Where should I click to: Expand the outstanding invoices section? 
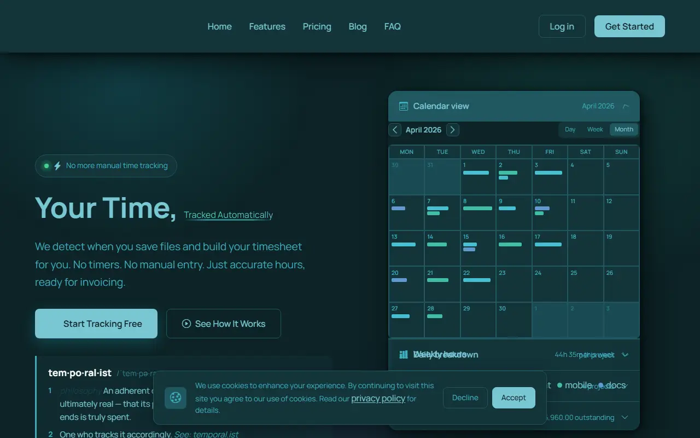[625, 417]
